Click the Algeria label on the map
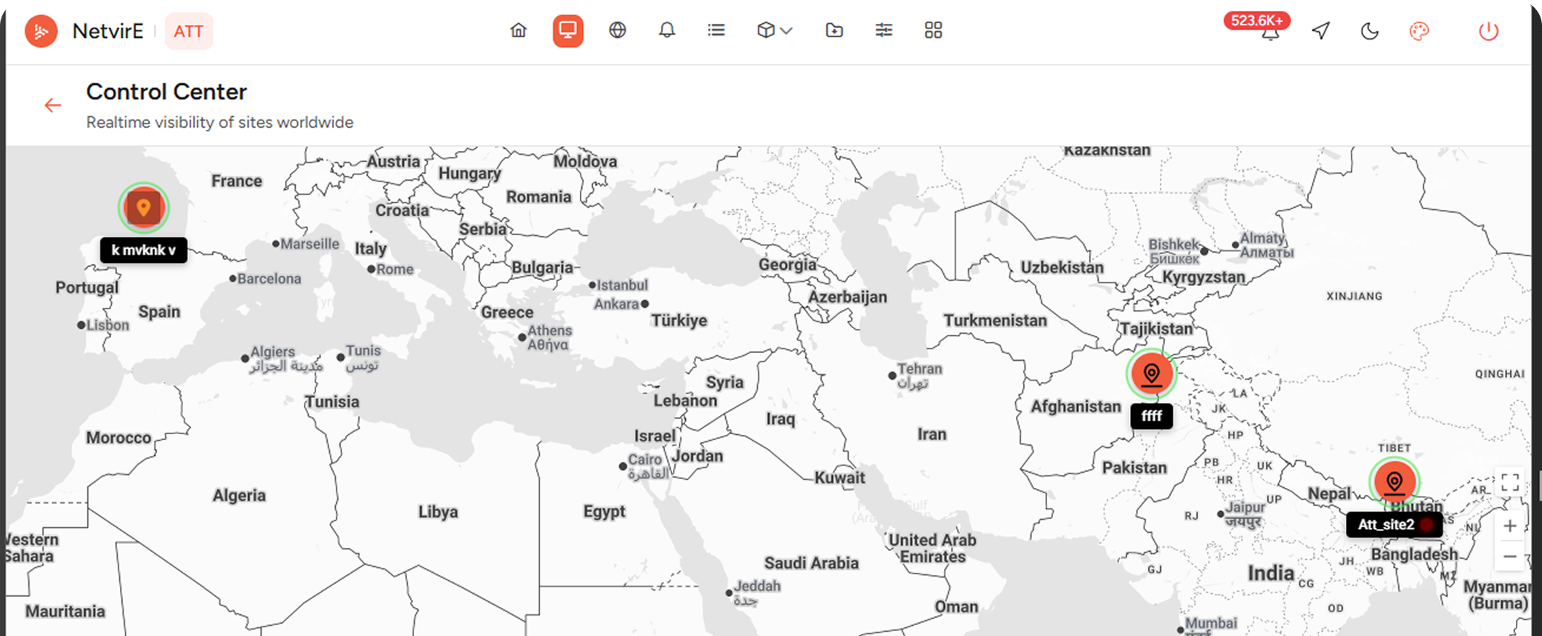Viewport: 1542px width, 636px height. pyautogui.click(x=239, y=496)
